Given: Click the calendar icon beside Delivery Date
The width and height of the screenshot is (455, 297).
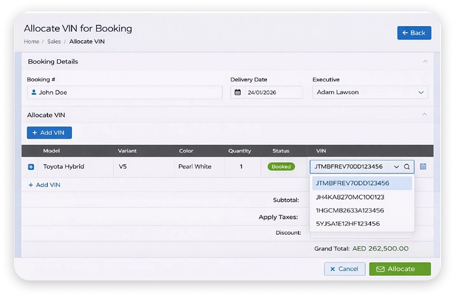Looking at the screenshot, I should point(238,92).
